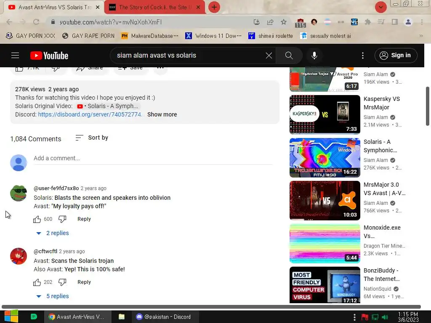Click the 1,084 Comments text

(36, 139)
